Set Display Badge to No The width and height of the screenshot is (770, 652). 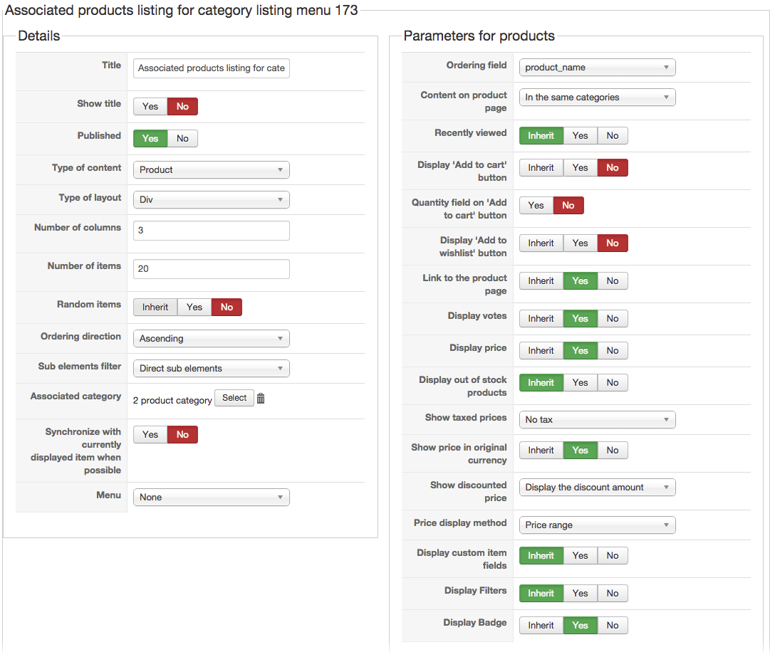(613, 625)
